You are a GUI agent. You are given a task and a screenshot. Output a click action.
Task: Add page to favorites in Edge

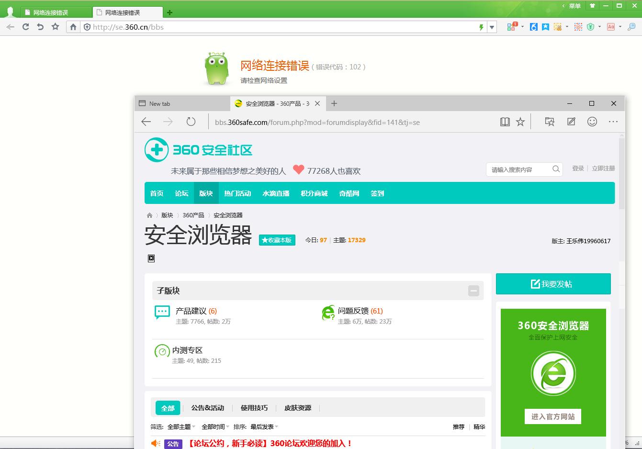(x=520, y=122)
